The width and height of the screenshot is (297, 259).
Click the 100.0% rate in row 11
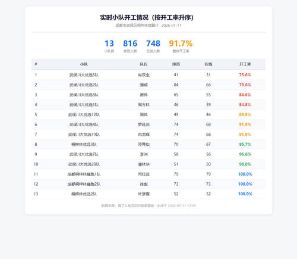pyautogui.click(x=245, y=174)
